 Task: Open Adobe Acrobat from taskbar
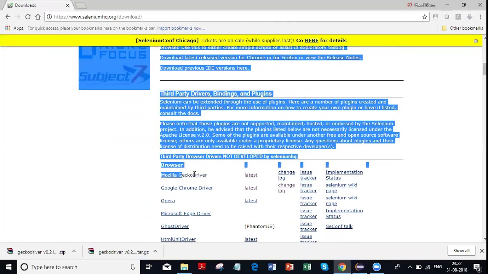click(202, 267)
